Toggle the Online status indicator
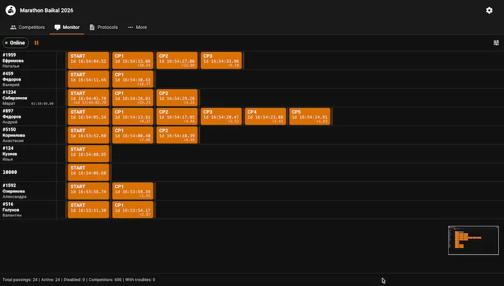The image size is (504, 286). click(x=16, y=43)
